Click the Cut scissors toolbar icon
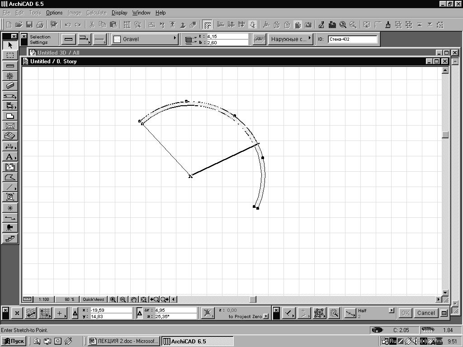 click(92, 25)
